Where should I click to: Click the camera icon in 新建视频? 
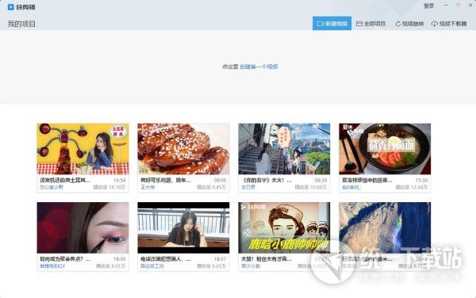pyautogui.click(x=321, y=24)
